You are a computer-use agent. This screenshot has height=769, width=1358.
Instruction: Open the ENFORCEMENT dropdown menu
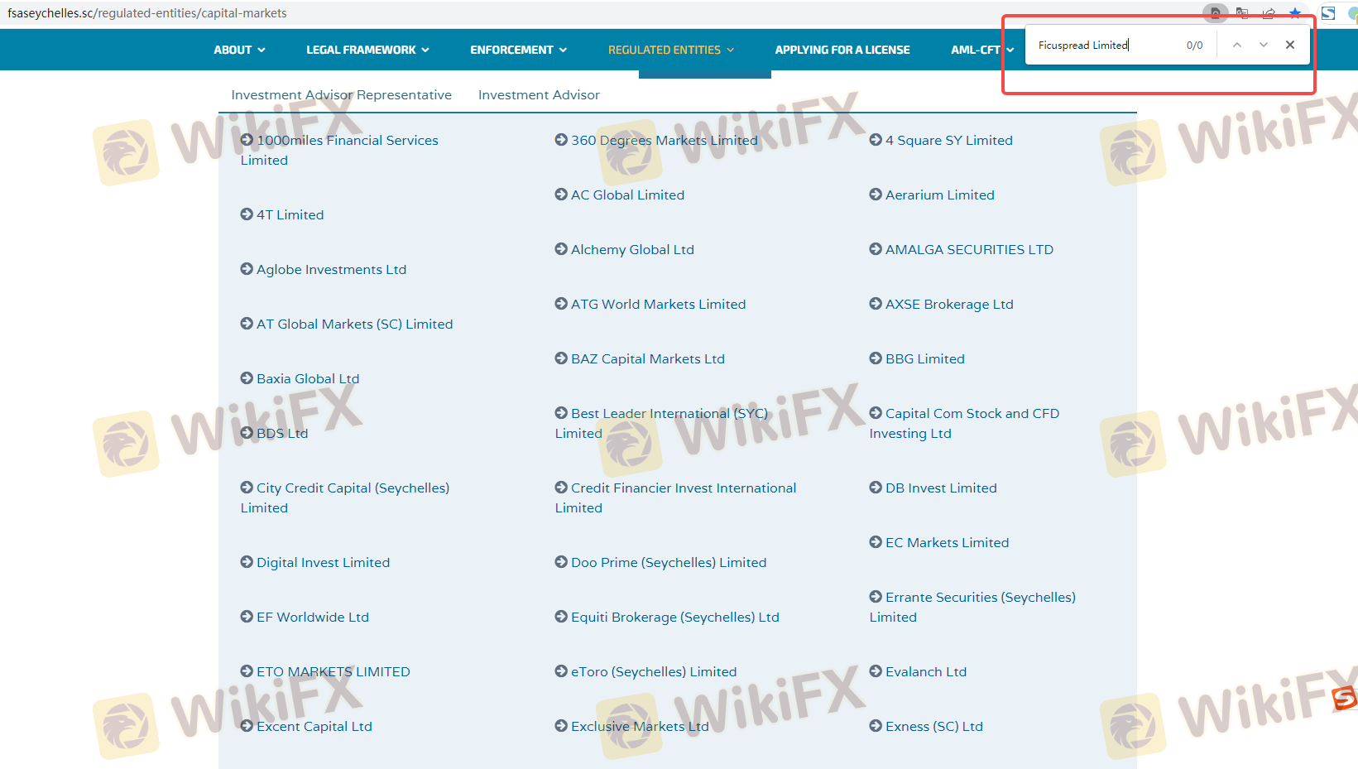518,50
